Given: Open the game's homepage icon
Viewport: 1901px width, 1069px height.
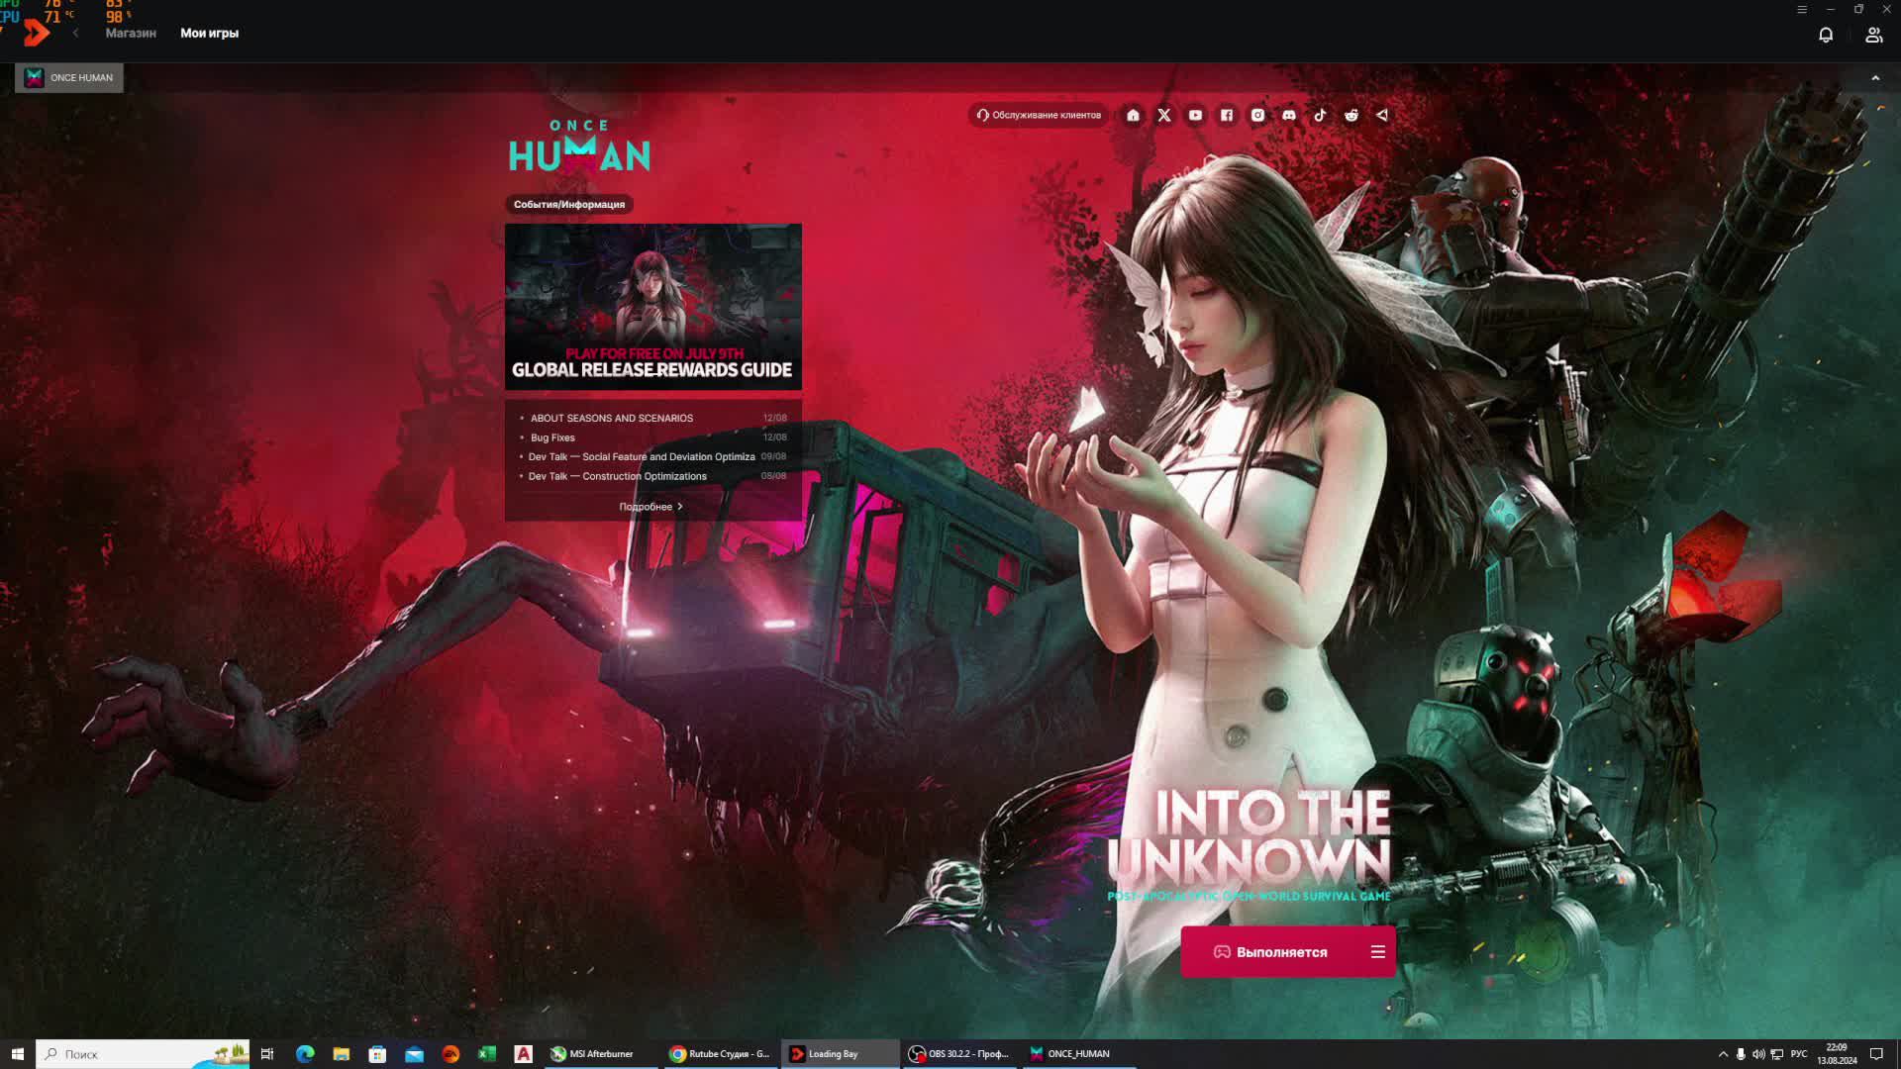Looking at the screenshot, I should 1133,115.
